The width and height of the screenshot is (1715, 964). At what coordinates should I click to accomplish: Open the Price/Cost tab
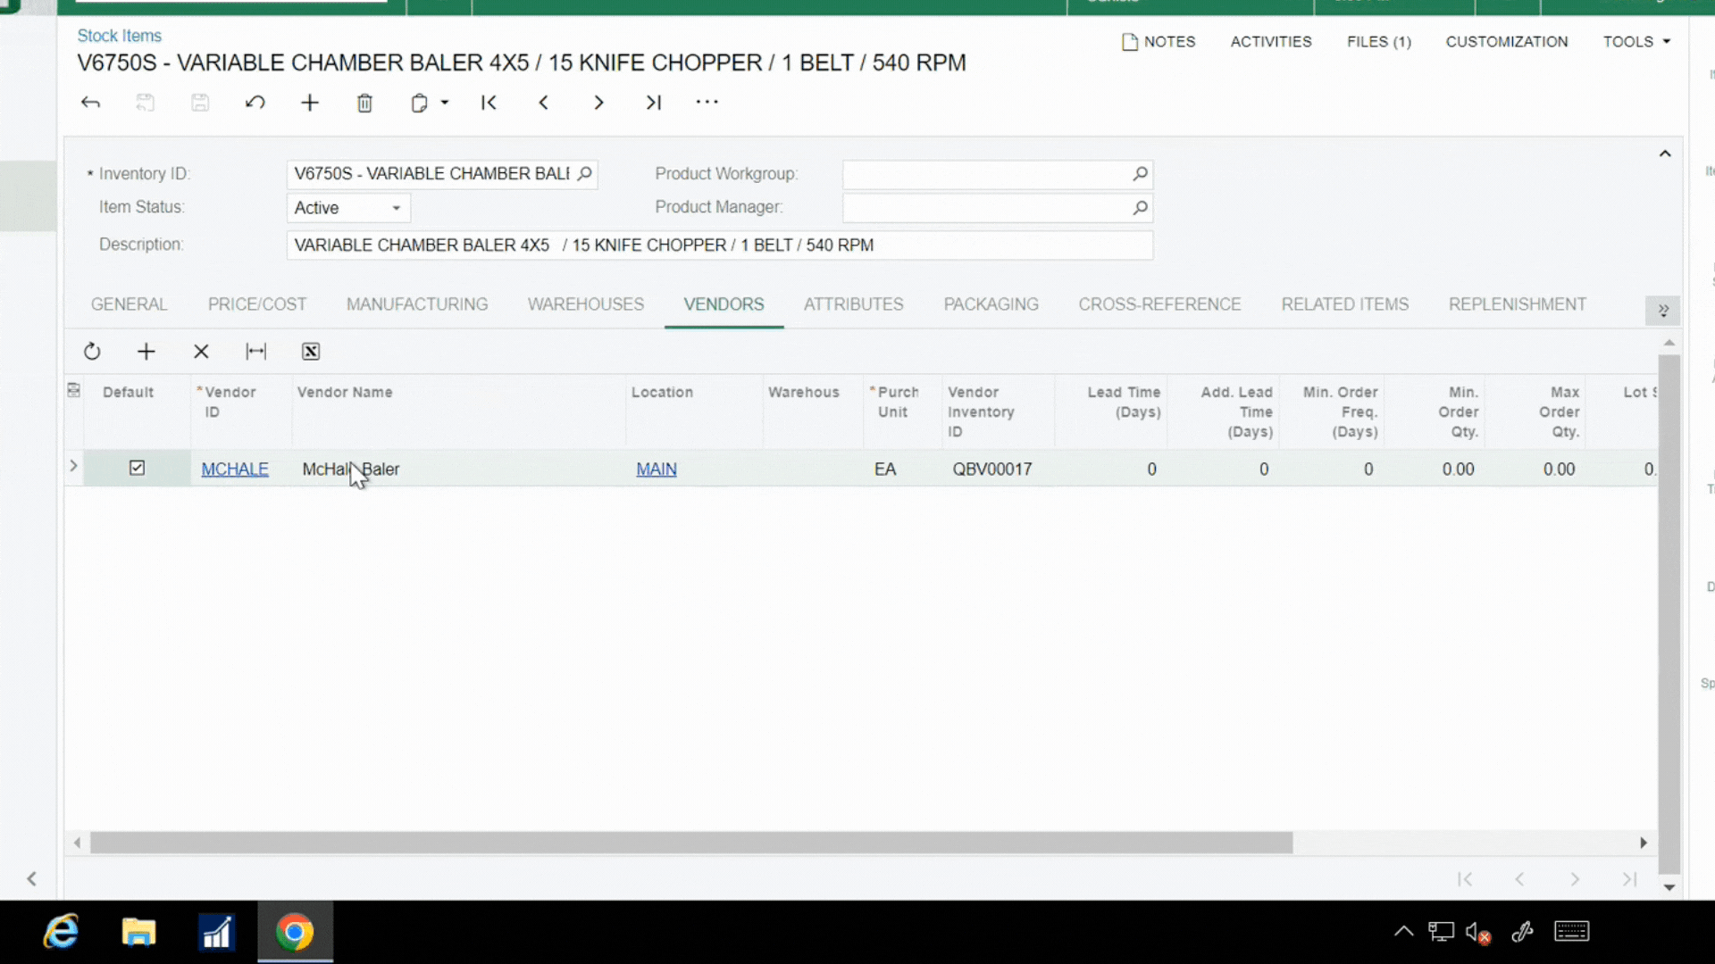(x=257, y=304)
